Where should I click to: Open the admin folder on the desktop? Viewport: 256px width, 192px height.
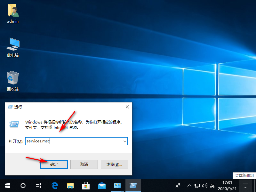12,11
